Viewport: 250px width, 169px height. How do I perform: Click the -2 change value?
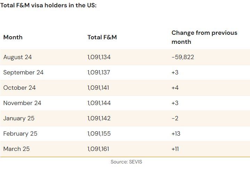click(x=175, y=118)
